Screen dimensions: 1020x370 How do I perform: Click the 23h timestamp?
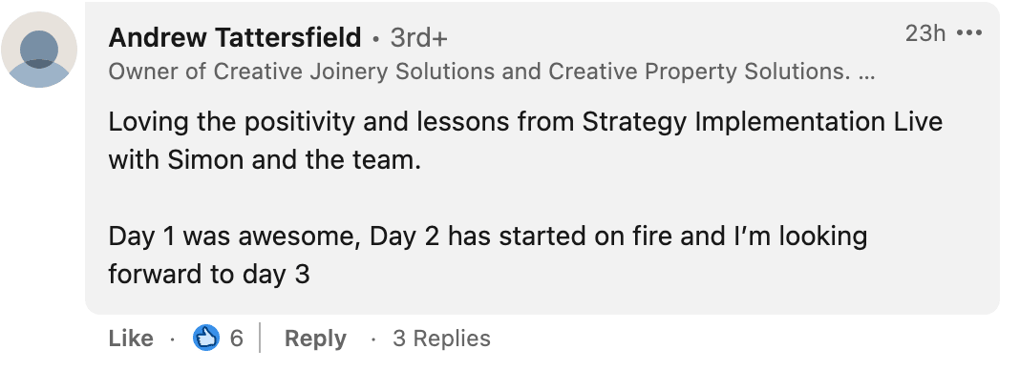click(925, 32)
